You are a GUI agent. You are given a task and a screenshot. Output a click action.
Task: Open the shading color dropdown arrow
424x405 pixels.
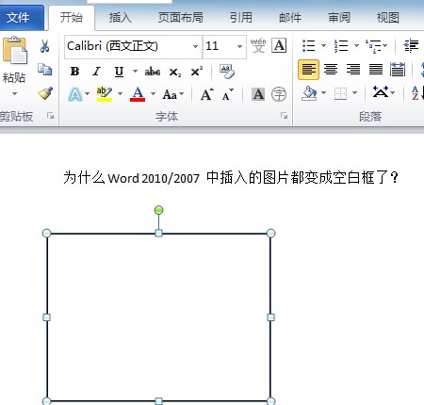click(x=323, y=93)
